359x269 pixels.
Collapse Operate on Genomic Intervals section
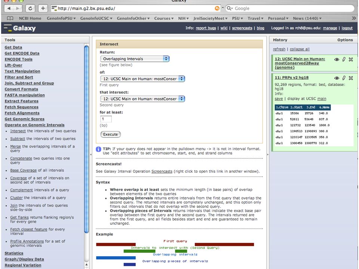pyautogui.click(x=34, y=125)
